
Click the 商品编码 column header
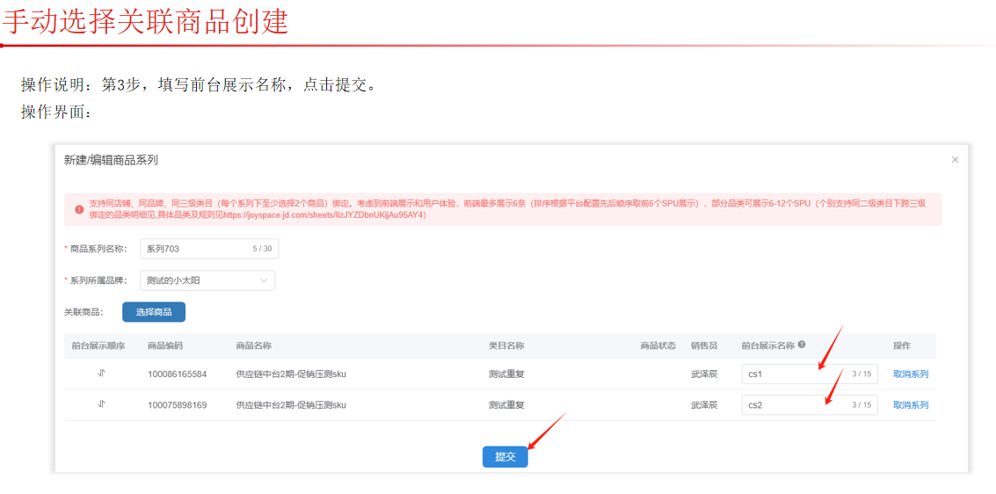pyautogui.click(x=165, y=346)
